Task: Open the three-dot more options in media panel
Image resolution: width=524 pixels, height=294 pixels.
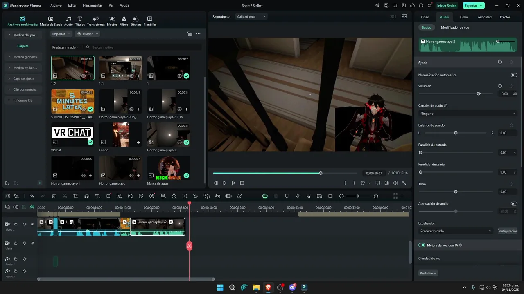Action: click(198, 34)
